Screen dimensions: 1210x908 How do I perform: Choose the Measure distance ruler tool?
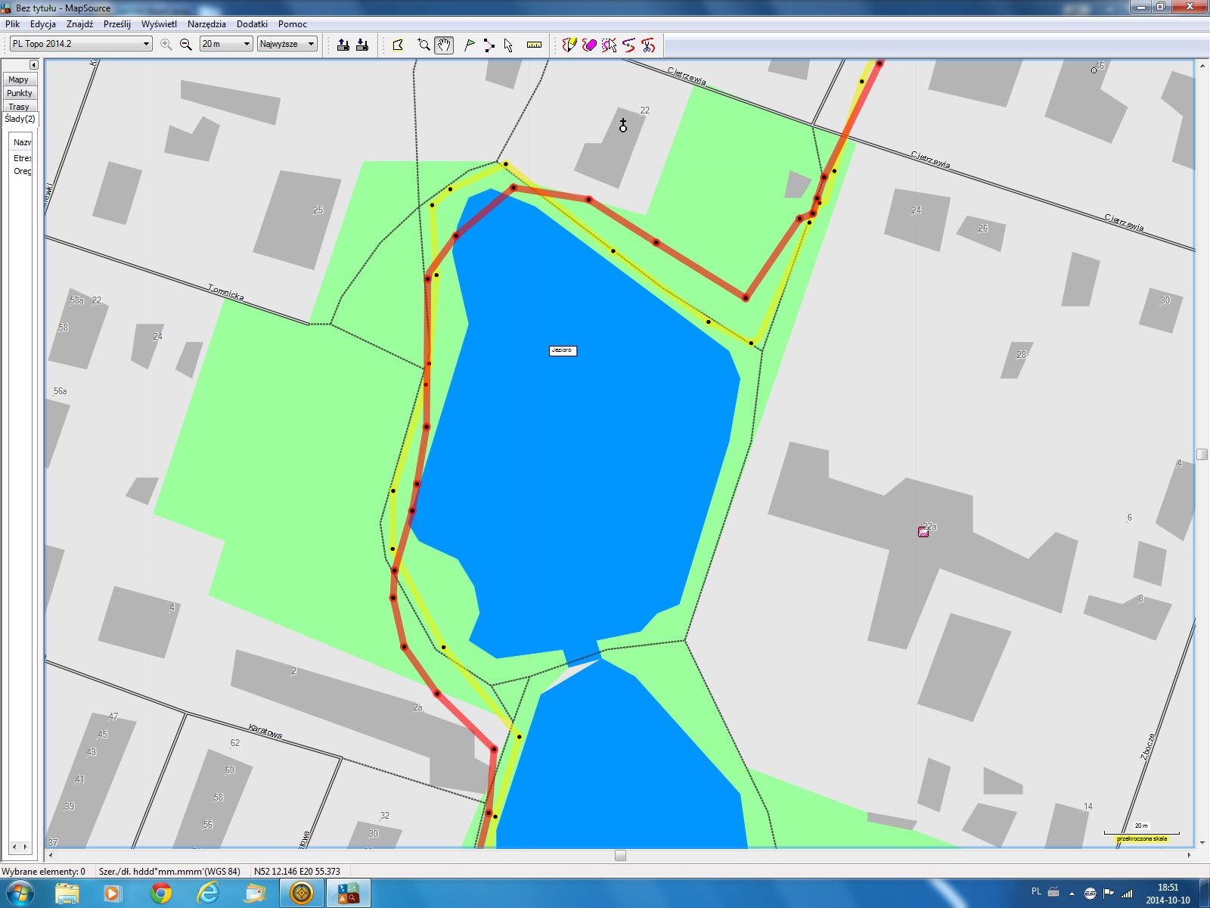click(x=534, y=45)
